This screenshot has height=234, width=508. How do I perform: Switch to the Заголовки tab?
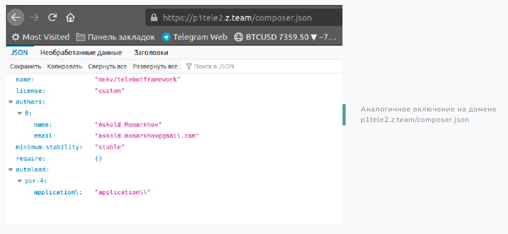pos(151,53)
